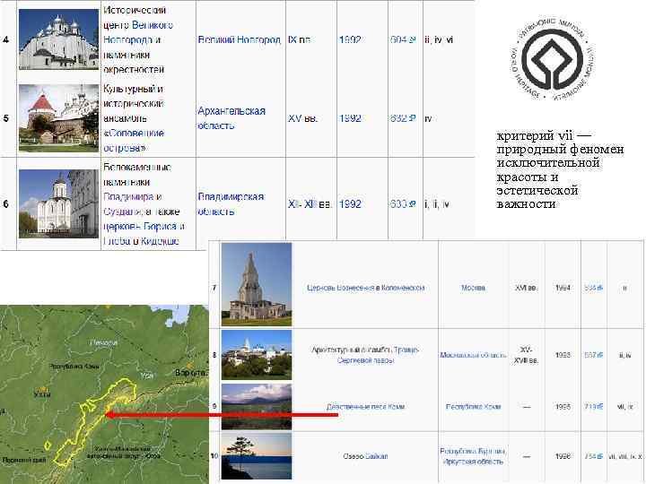Click criteria i, ii, iv cell in row 6

pos(437,204)
